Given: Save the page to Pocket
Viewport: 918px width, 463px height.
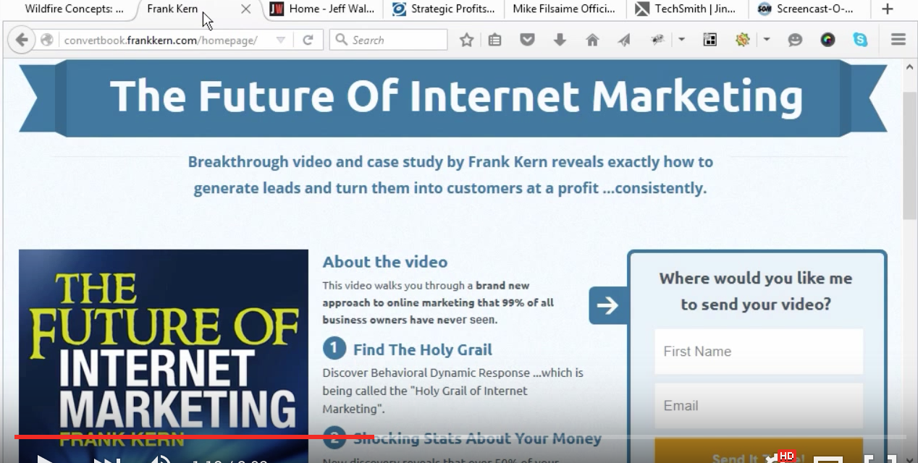Looking at the screenshot, I should (x=528, y=40).
